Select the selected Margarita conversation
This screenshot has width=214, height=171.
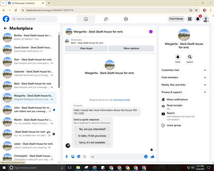tap(29, 98)
